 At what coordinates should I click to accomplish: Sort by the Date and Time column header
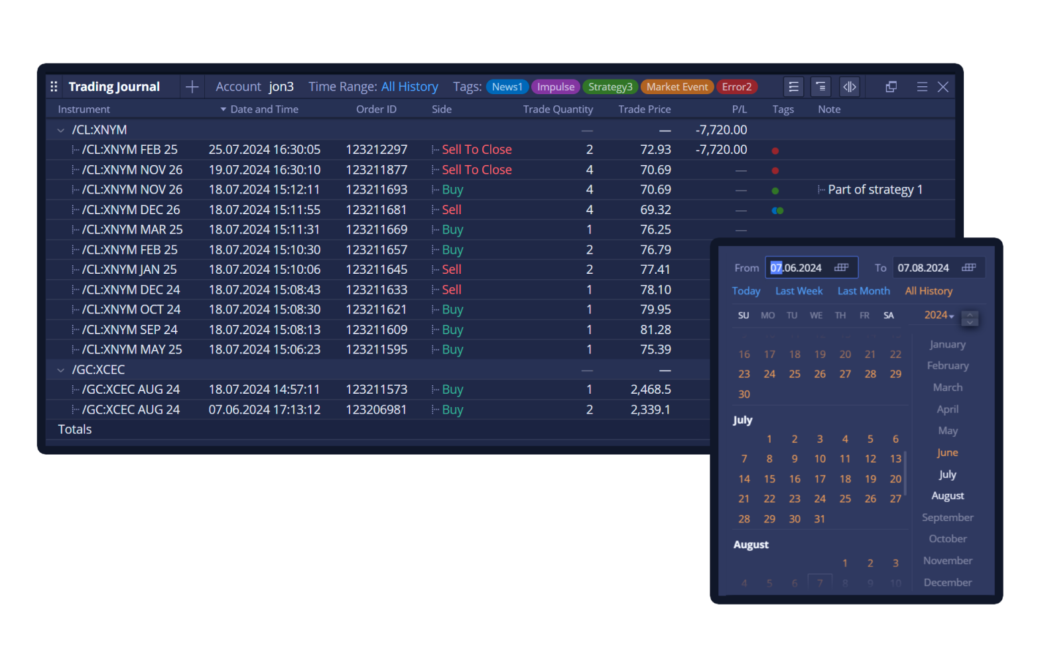click(x=264, y=109)
